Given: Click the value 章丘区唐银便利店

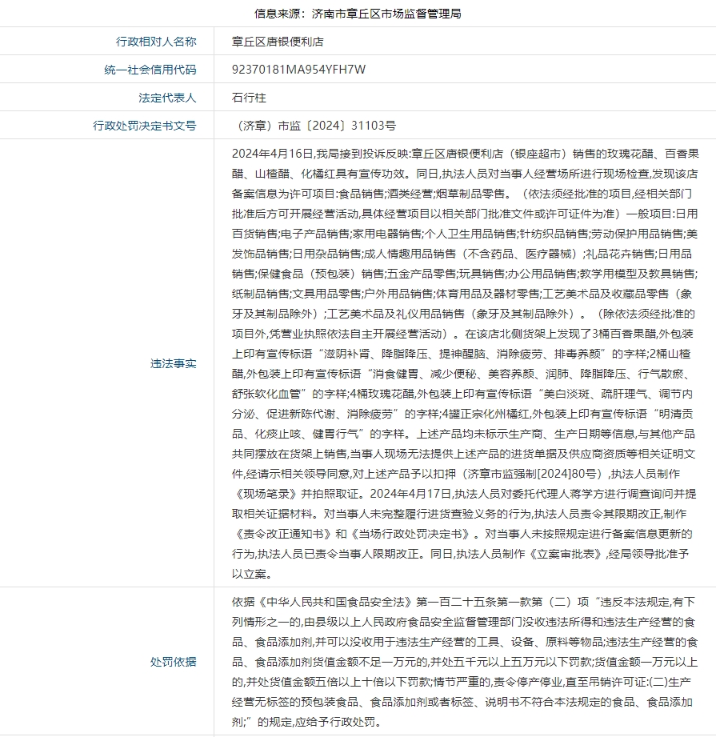Looking at the screenshot, I should point(278,42).
